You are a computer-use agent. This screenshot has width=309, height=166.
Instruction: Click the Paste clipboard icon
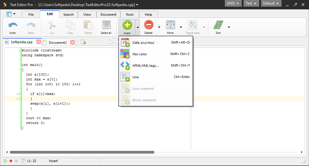(x=88, y=25)
